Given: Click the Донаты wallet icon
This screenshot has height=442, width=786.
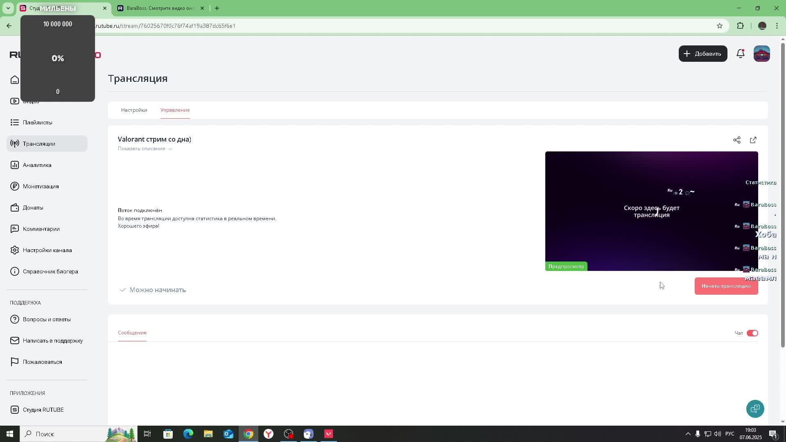Looking at the screenshot, I should point(15,207).
